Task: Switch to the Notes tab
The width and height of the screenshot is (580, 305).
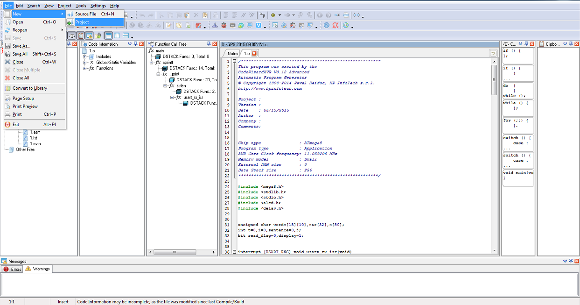Action: point(232,53)
